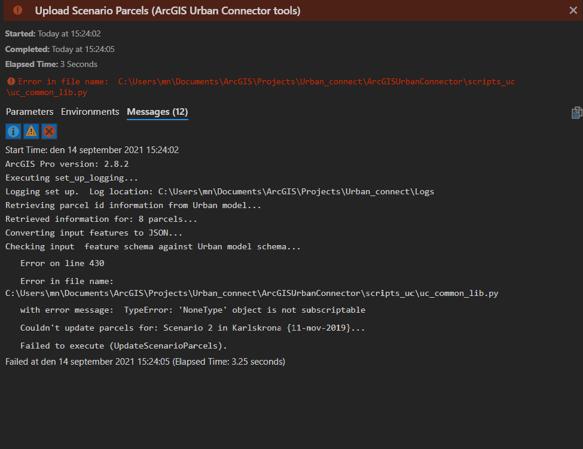This screenshot has height=449, width=583.
Task: Close the Upload Scenario Parcels dialog
Action: (x=573, y=10)
